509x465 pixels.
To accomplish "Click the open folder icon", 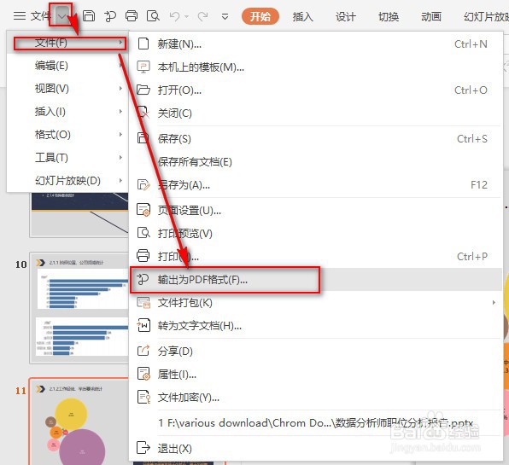I will point(143,90).
